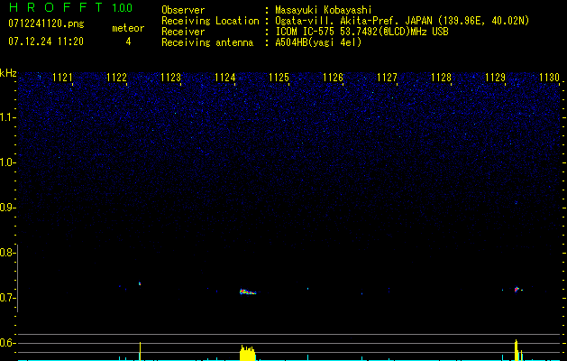Click the 1124 time marker

[225, 78]
